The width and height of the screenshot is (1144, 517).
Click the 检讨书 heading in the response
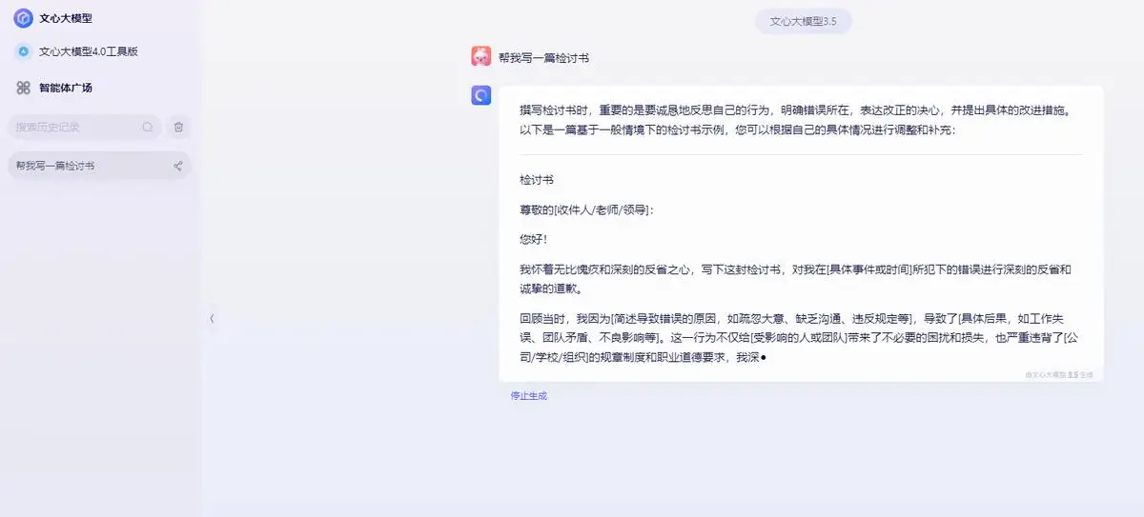(537, 179)
